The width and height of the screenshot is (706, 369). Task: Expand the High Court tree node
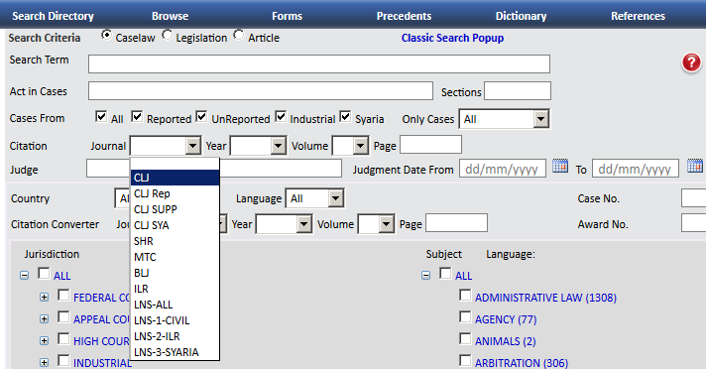44,340
